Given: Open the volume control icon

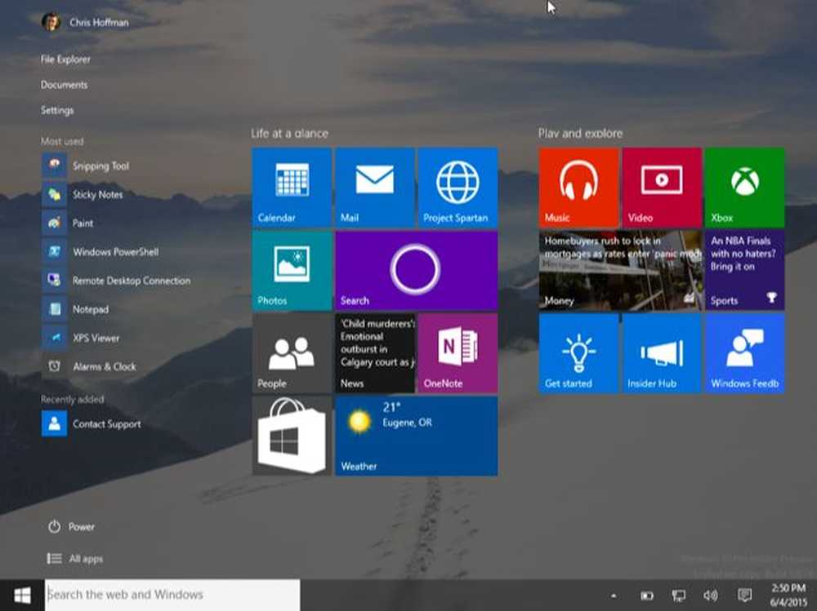Looking at the screenshot, I should [x=710, y=596].
